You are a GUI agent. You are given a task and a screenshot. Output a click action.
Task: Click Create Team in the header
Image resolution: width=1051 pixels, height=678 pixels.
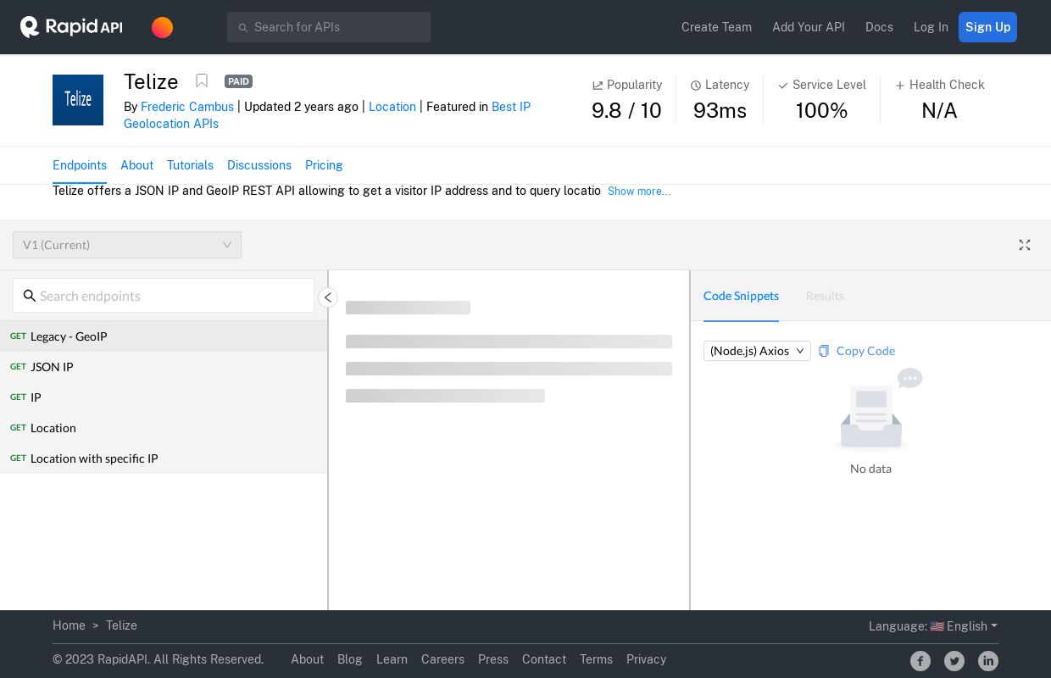click(x=716, y=27)
